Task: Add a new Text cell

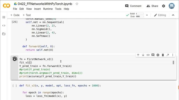Action: (x=27, y=15)
